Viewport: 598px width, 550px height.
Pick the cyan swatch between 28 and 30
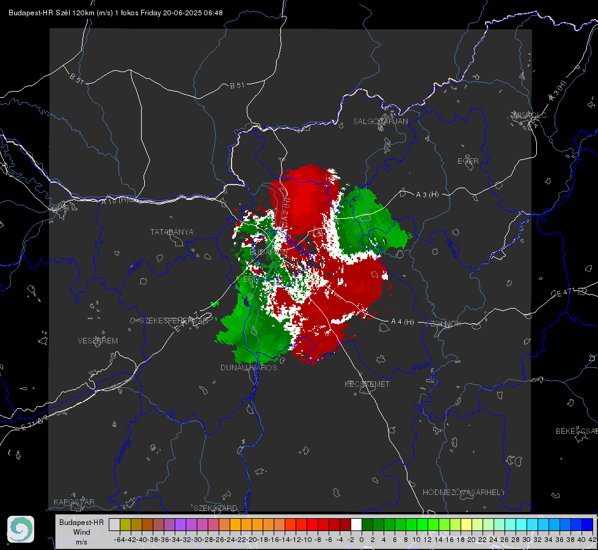(x=522, y=524)
